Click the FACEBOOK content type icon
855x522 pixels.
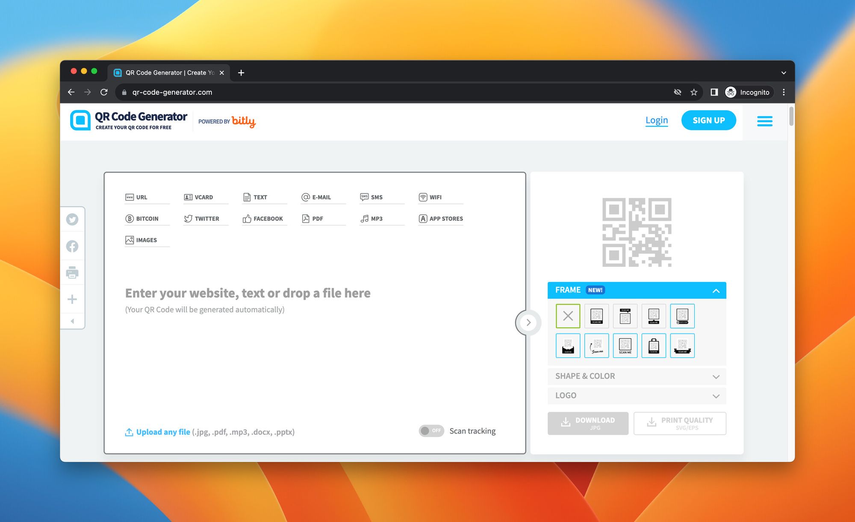point(262,218)
